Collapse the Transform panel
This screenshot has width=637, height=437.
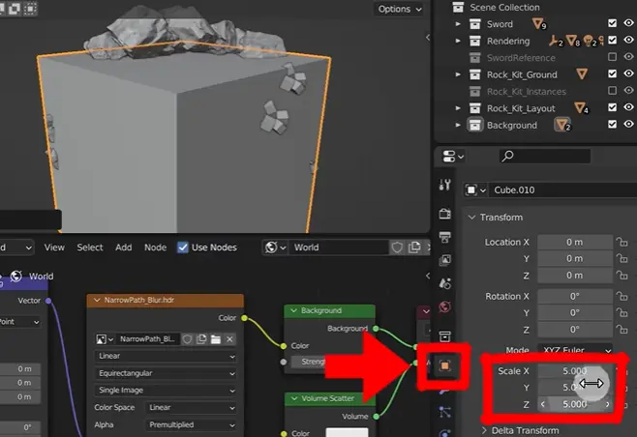(471, 218)
